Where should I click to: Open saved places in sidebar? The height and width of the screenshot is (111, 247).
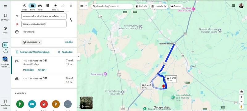click(x=5, y=17)
